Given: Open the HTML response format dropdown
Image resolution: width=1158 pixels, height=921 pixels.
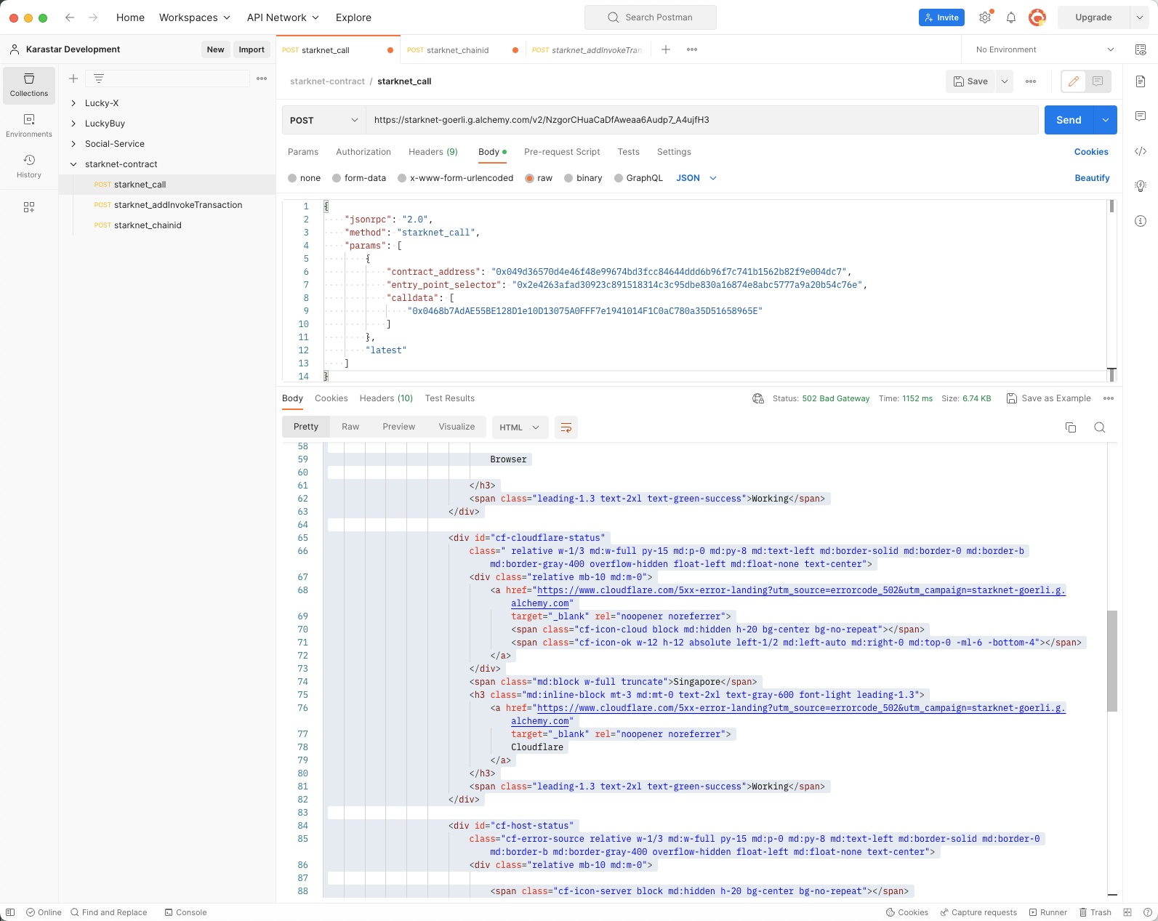Looking at the screenshot, I should click(519, 427).
